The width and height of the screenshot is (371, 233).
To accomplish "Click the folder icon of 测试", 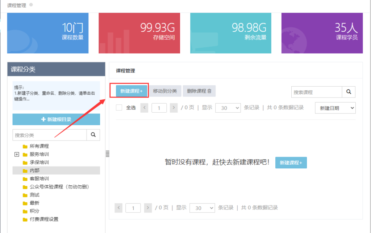I will click(x=25, y=195).
